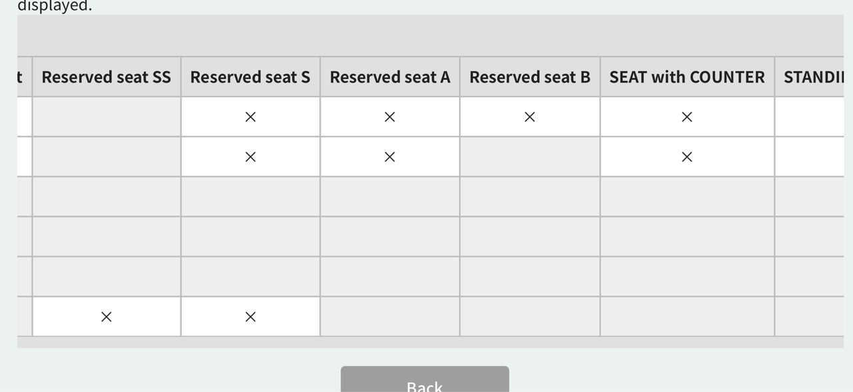Click the X under SEAT with COUNTER, first row
The height and width of the screenshot is (392, 853).
click(687, 117)
